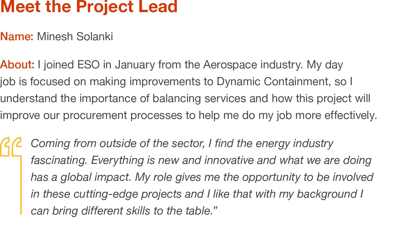This screenshot has height=235, width=395.
Task: Click the yellow opening quotation mark icon
Action: tap(11, 146)
